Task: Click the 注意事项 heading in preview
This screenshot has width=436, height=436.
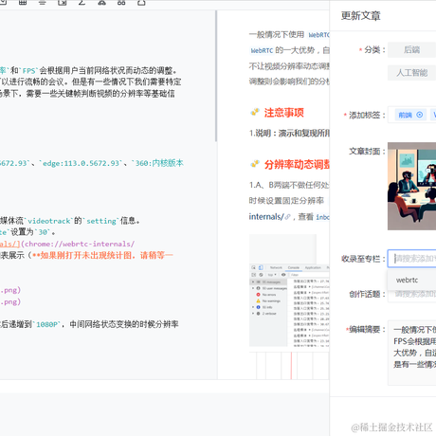Action: [283, 113]
